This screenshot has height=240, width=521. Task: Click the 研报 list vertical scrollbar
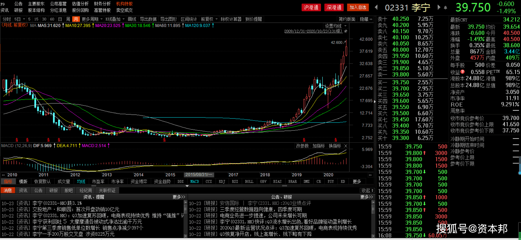[373, 219]
